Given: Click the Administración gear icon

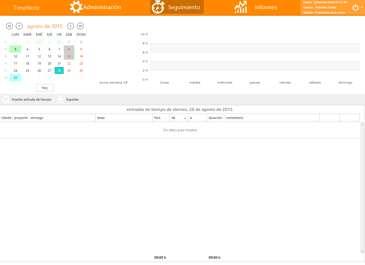Looking at the screenshot, I should (x=76, y=7).
